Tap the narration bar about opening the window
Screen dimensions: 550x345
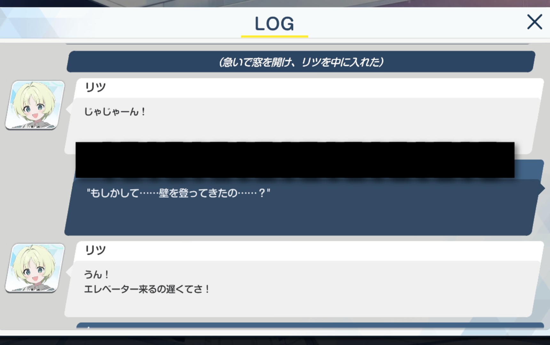301,62
